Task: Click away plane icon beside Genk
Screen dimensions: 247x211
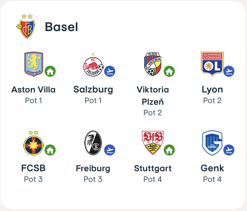Action: tap(229, 150)
